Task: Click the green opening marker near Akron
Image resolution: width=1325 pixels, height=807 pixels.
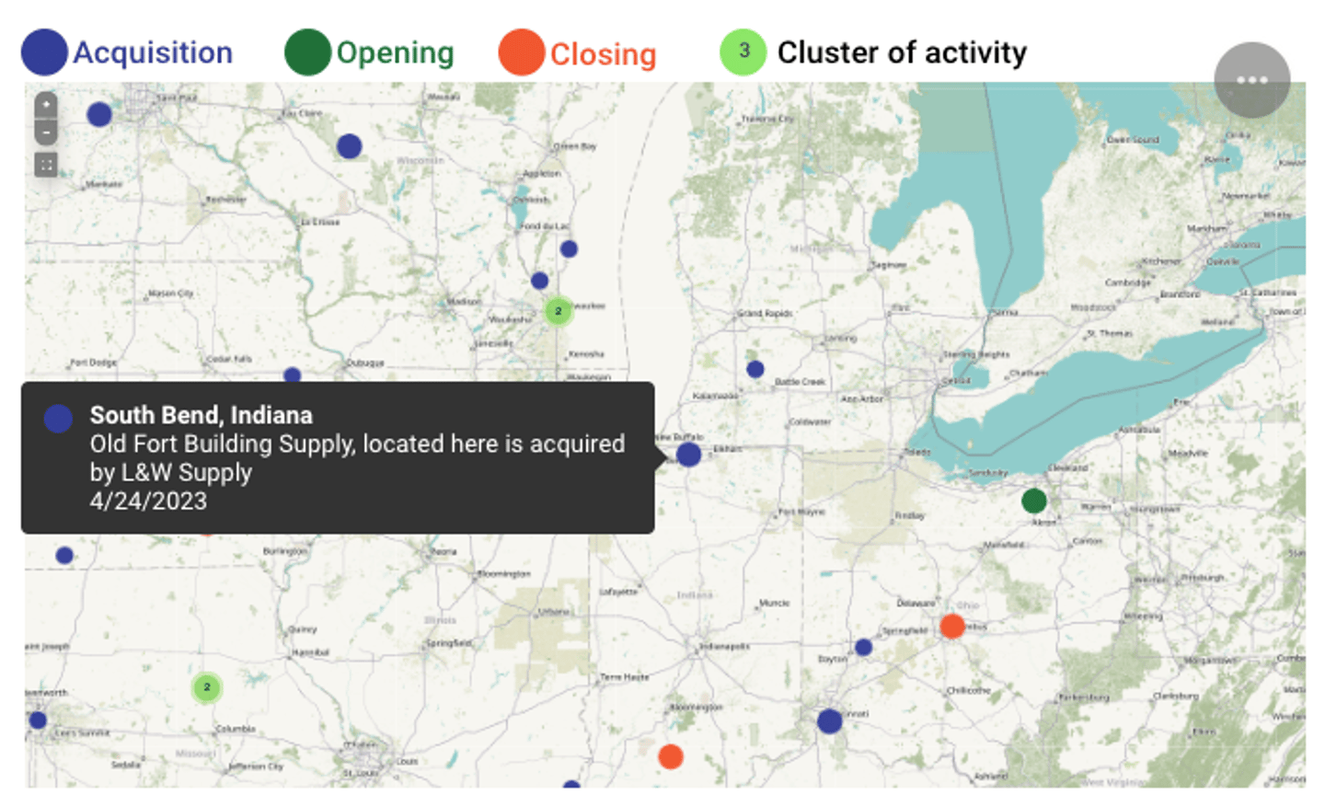Action: tap(1034, 501)
